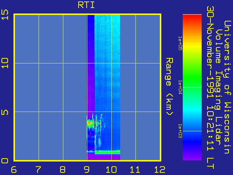Click the 30-November-1991 10:21:11 LT timestamp

pyautogui.click(x=210, y=87)
